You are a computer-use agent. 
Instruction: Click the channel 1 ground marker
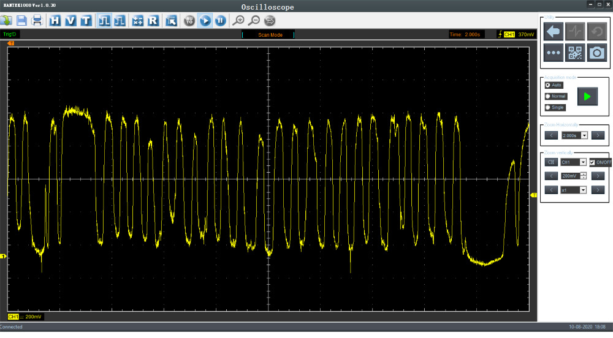[x=4, y=257]
